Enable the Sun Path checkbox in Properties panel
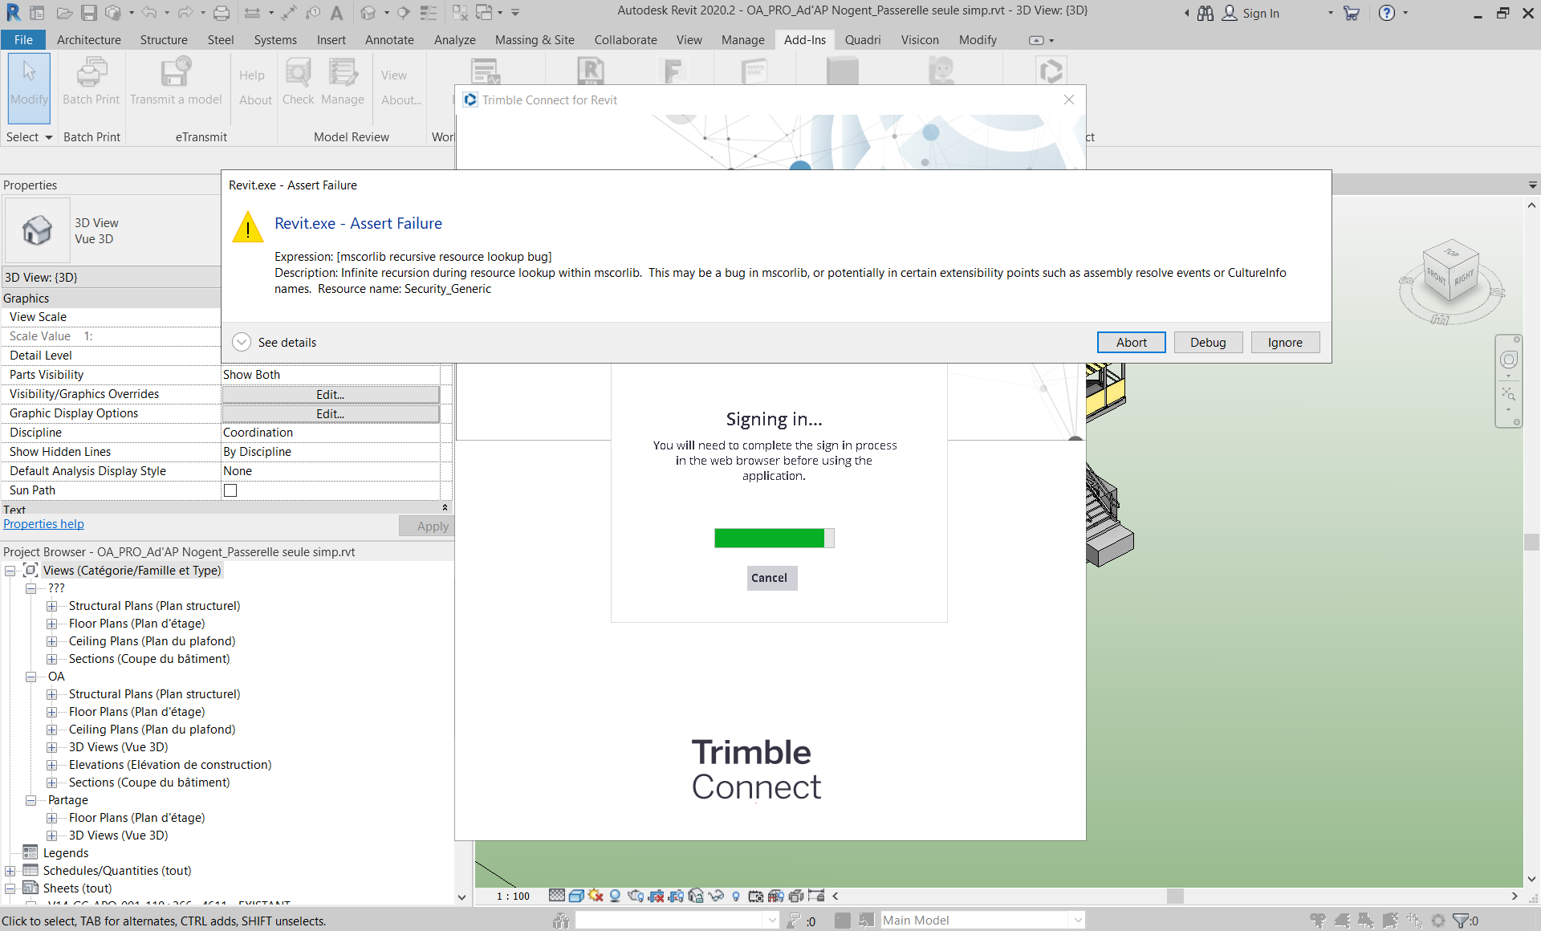Viewport: 1541px width, 931px height. tap(230, 490)
